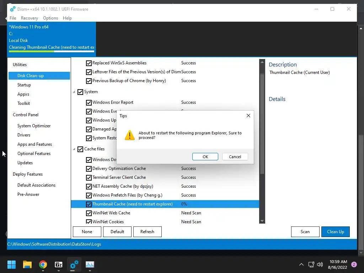The image size is (364, 273).
Task: Uncheck Terminal Server Client Cache
Action: pos(89,178)
